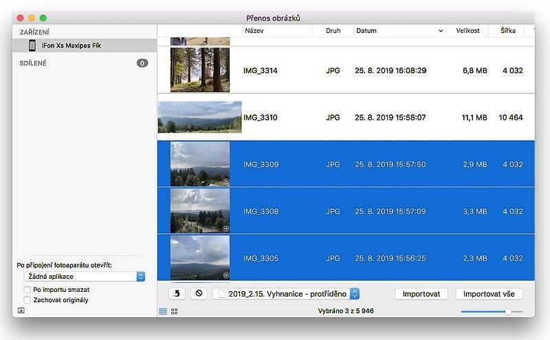This screenshot has width=550, height=340.
Task: Switch to grid (icon) view
Action: pyautogui.click(x=175, y=311)
